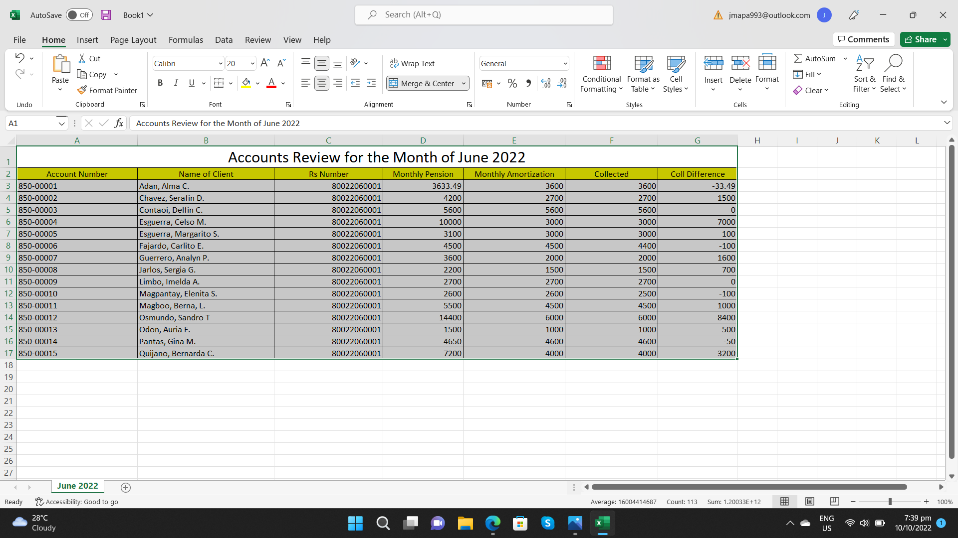Click the Search box in title bar
This screenshot has height=538, width=958.
pyautogui.click(x=483, y=15)
